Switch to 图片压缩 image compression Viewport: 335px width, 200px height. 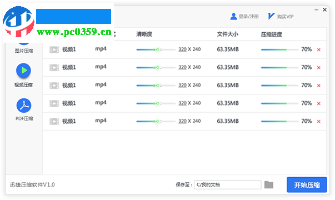coord(24,51)
